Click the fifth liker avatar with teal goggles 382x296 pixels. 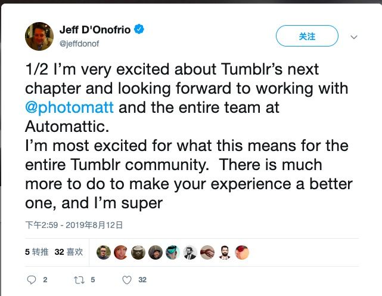(173, 252)
